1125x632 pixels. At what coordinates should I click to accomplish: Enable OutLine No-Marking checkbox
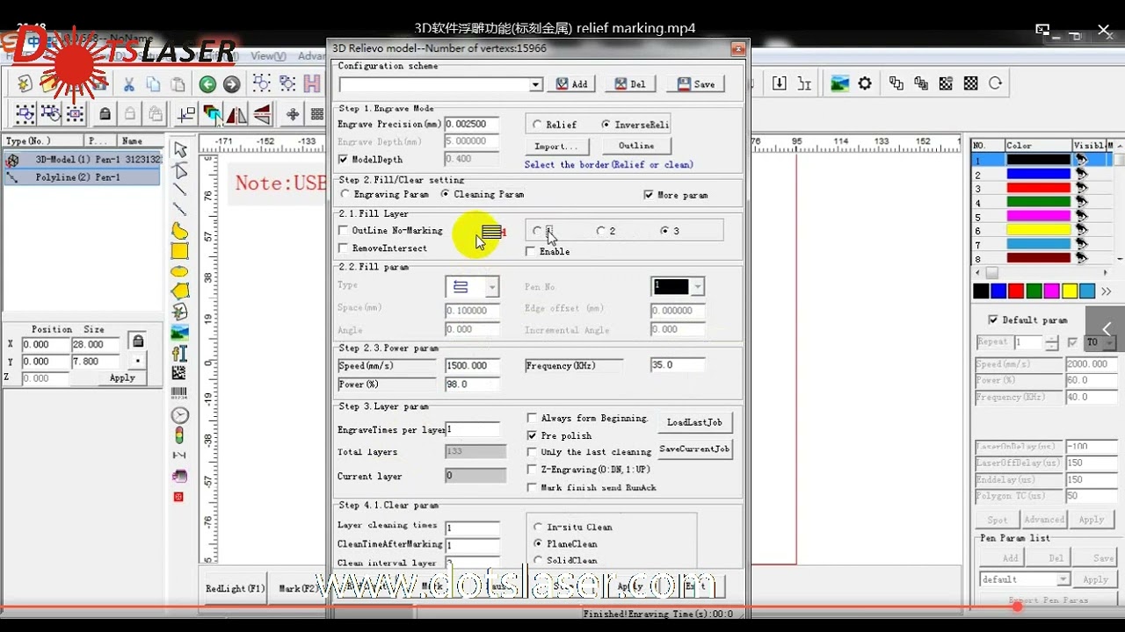coord(344,231)
